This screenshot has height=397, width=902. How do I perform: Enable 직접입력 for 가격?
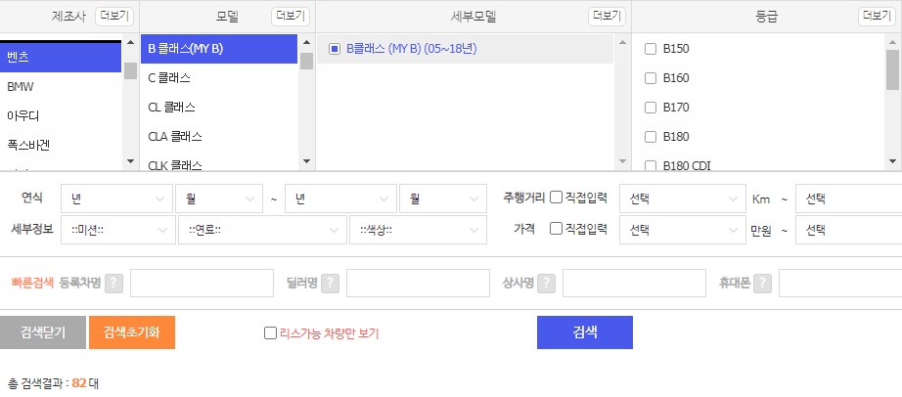pyautogui.click(x=556, y=229)
